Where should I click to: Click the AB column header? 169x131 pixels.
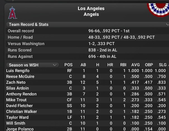coord(83,65)
